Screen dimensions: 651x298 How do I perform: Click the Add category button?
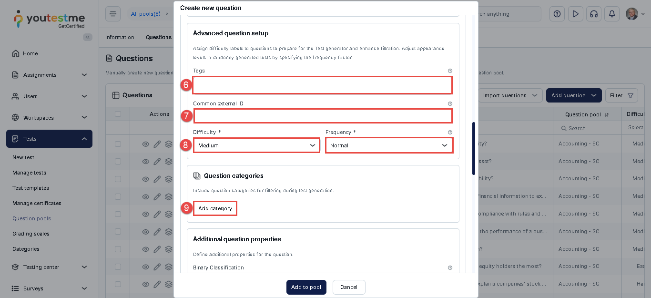[215, 208]
